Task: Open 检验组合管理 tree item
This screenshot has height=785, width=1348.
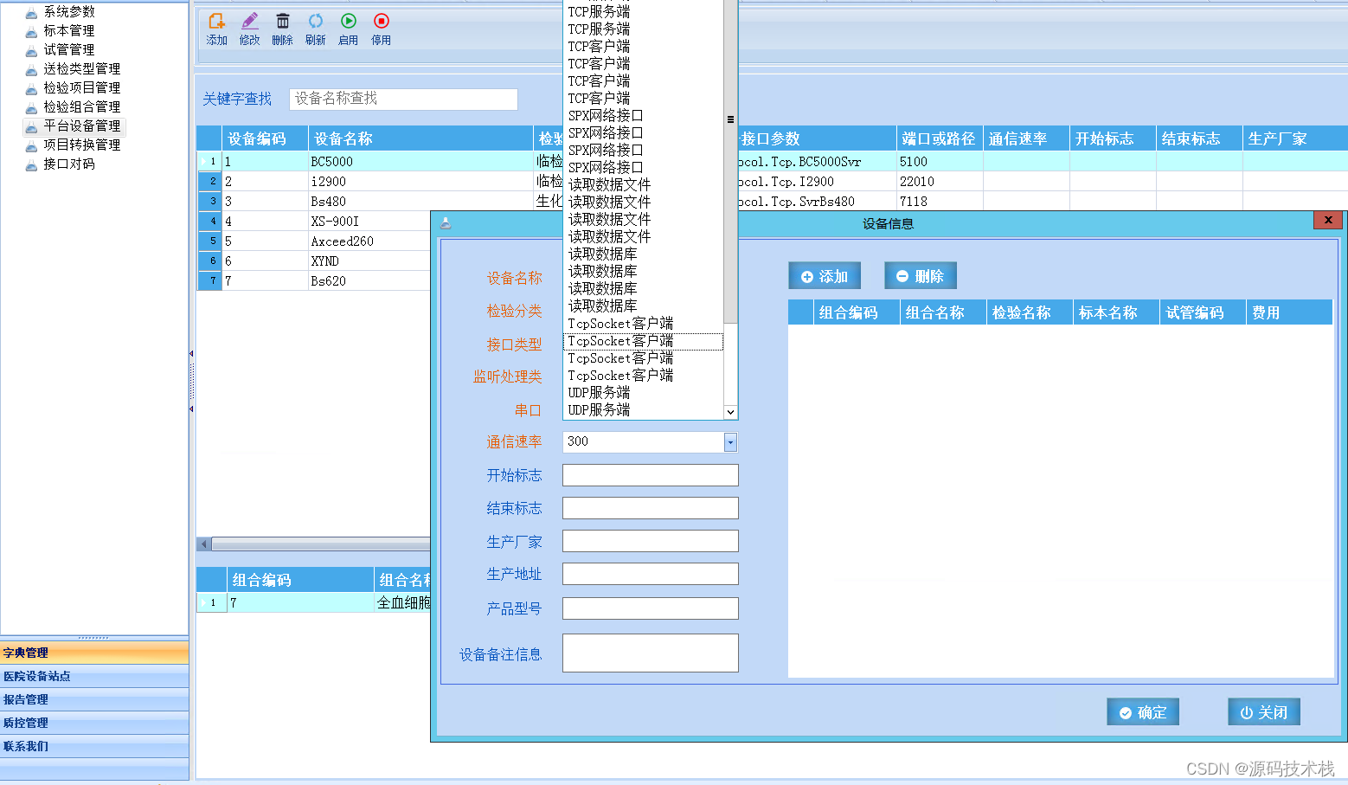Action: [82, 106]
